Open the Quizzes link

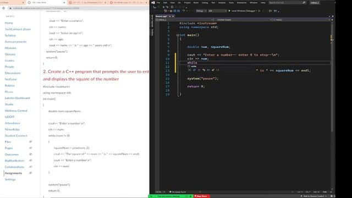click(x=10, y=54)
